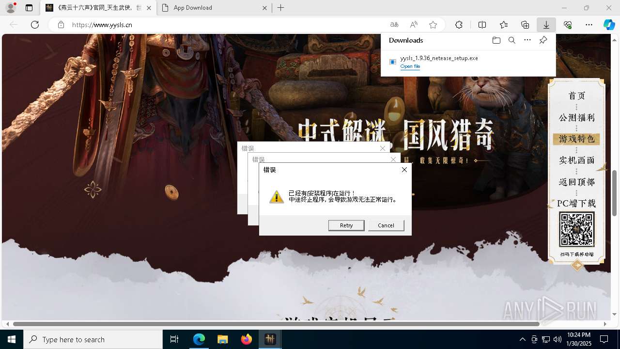
Task: Open volume control in tray
Action: click(x=557, y=339)
